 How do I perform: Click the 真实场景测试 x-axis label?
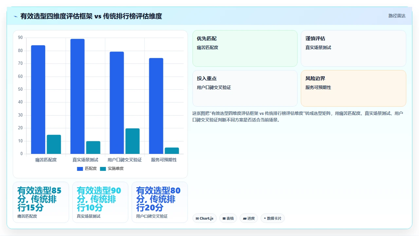pyautogui.click(x=85, y=160)
